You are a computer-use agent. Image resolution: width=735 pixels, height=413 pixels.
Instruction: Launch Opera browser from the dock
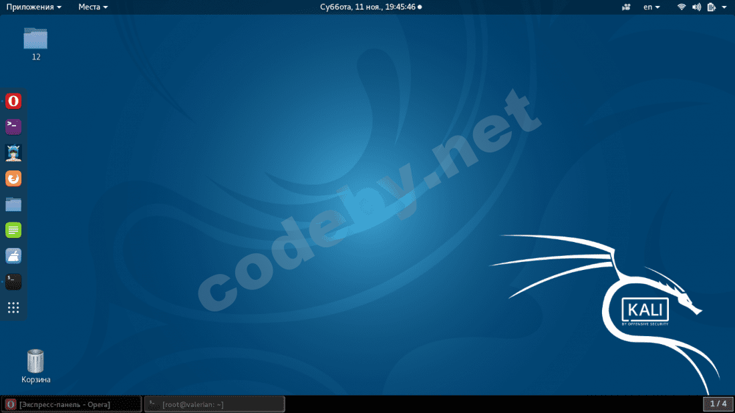[13, 102]
